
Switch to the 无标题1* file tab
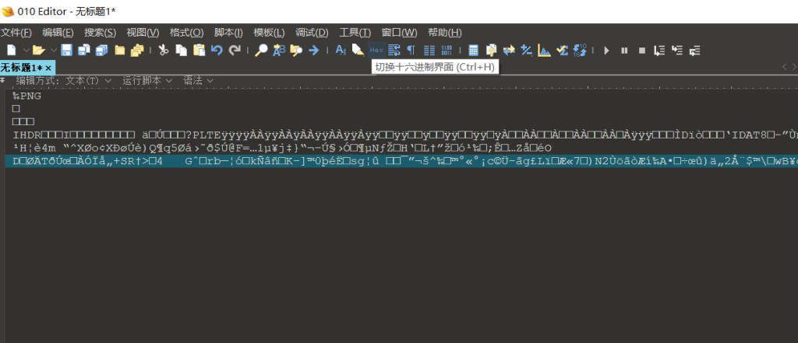21,68
